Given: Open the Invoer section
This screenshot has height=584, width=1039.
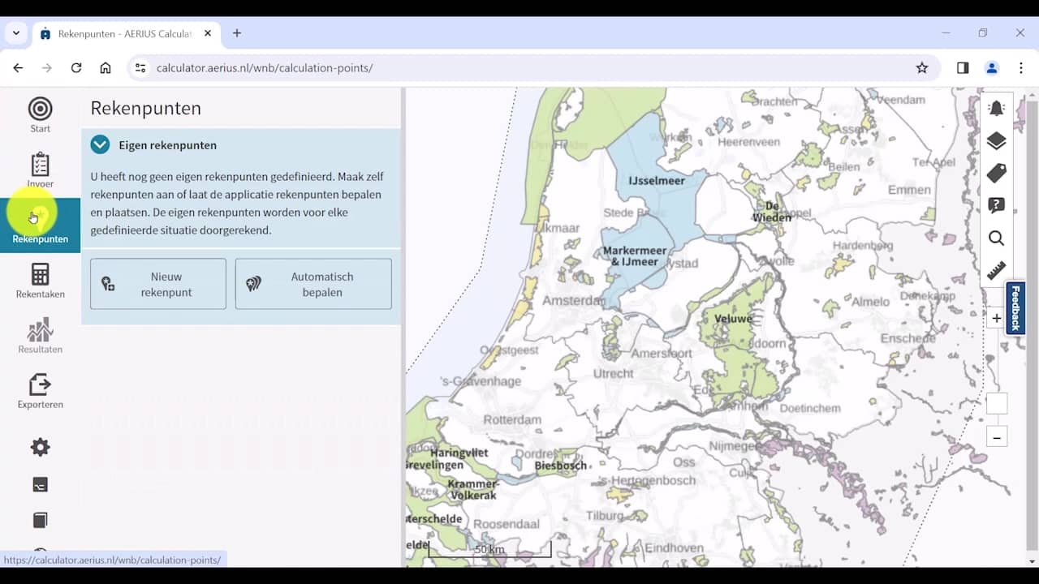Looking at the screenshot, I should [x=40, y=170].
